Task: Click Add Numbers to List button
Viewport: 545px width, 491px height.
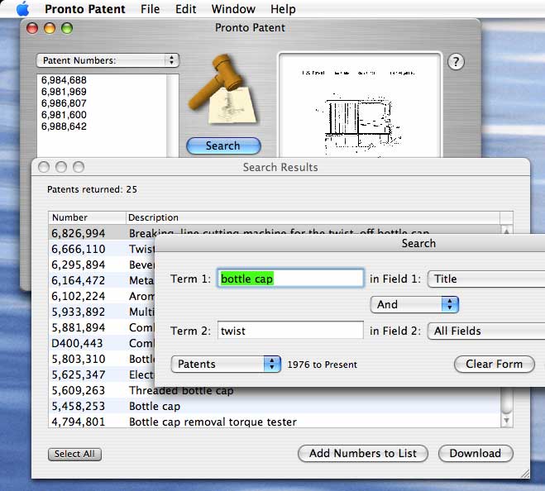Action: coord(363,453)
